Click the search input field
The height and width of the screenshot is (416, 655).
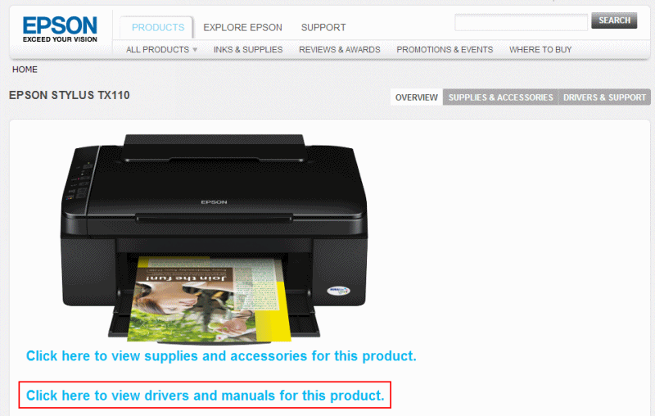click(x=521, y=22)
